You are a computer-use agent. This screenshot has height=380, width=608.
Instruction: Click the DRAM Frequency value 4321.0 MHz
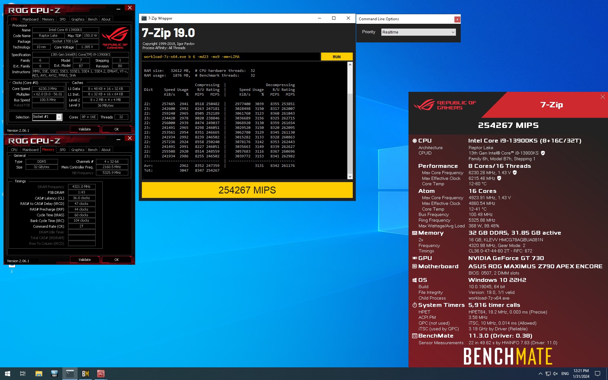[81, 187]
